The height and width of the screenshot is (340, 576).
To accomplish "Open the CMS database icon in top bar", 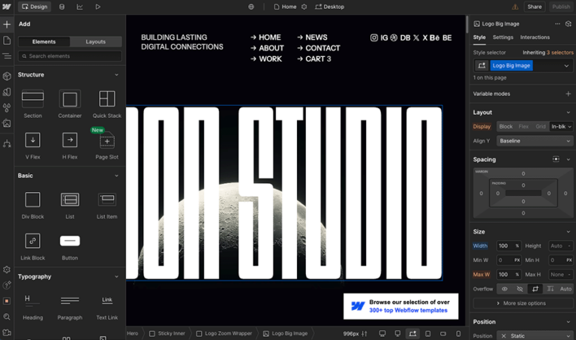I will pyautogui.click(x=61, y=7).
